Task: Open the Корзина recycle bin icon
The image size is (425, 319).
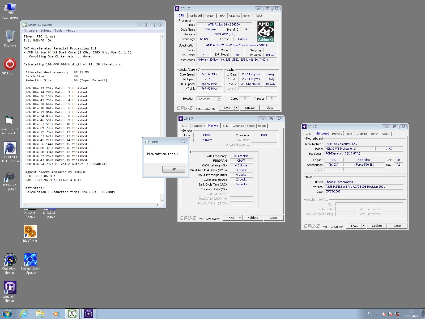Action: pyautogui.click(x=10, y=39)
